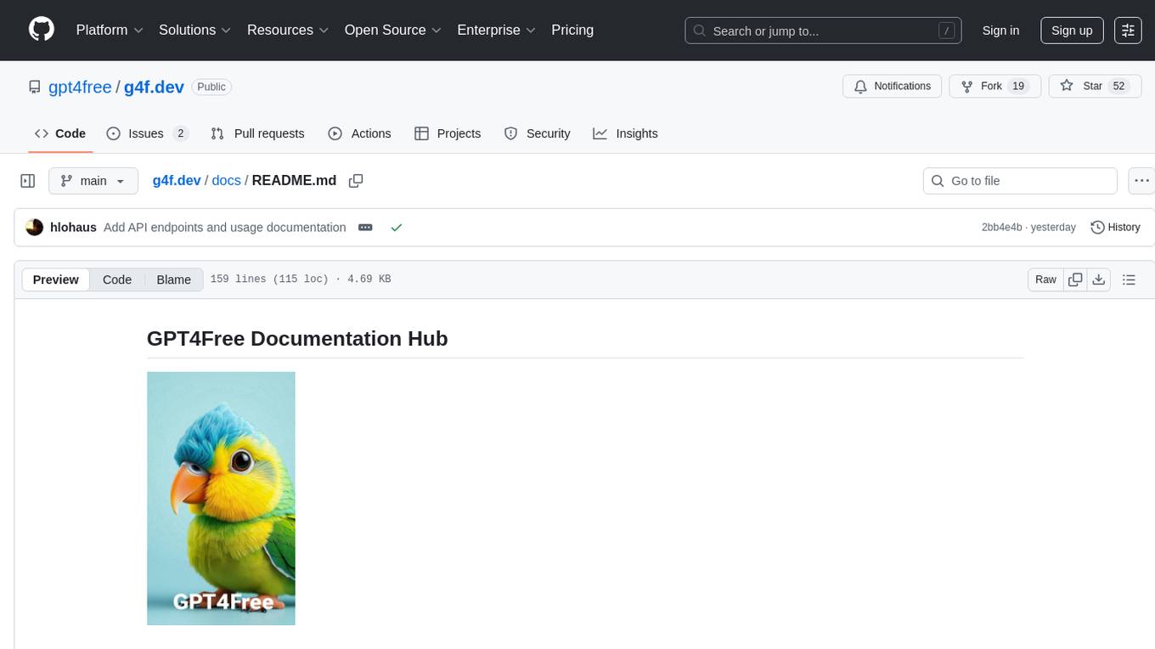Viewport: 1155px width, 649px height.
Task: Open the hlohaus avatar
Action: point(35,227)
